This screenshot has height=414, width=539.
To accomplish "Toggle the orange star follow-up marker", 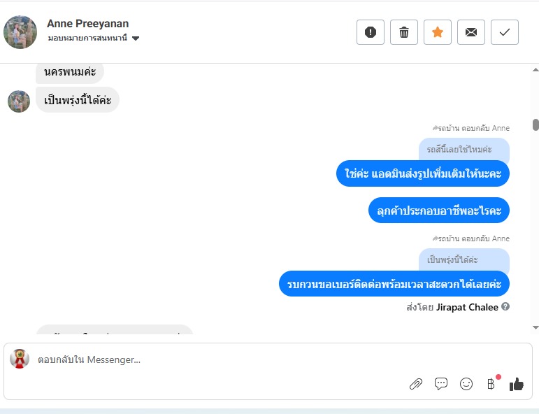I will coord(437,32).
